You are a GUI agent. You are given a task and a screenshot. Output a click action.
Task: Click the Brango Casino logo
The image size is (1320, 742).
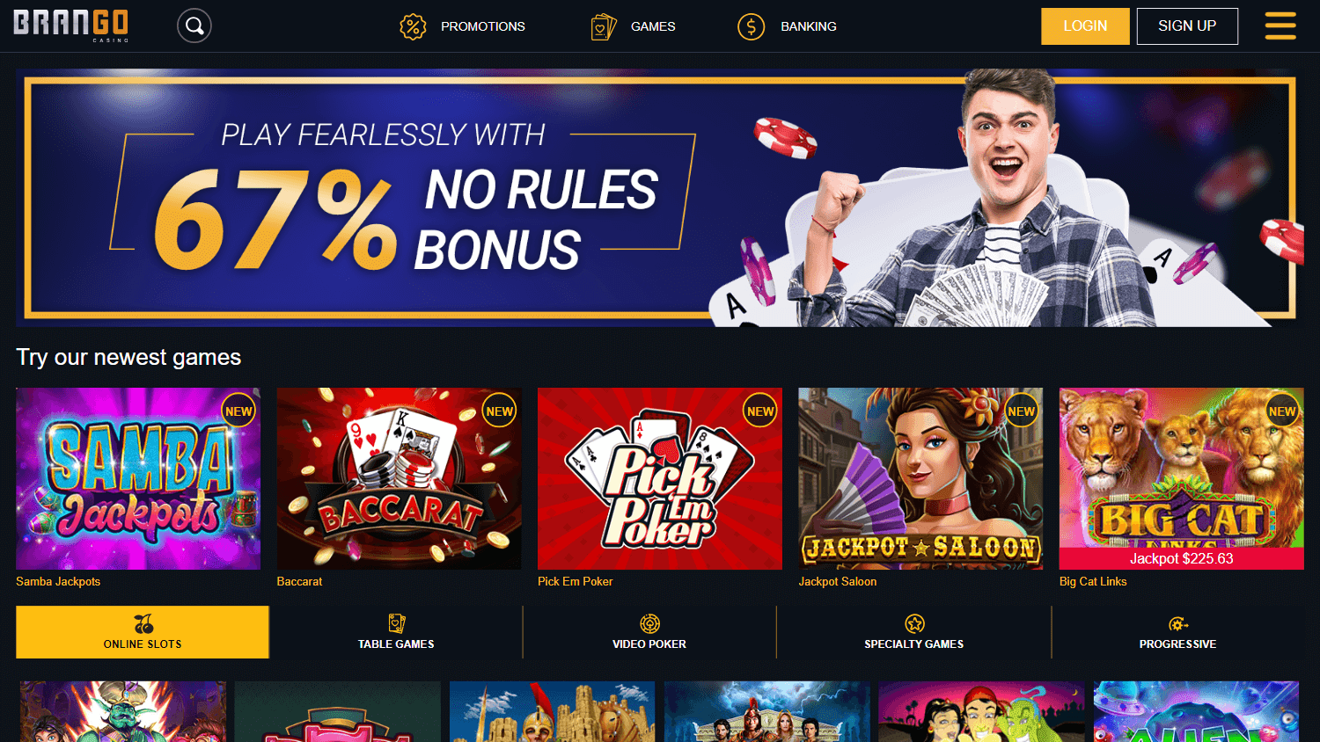tap(71, 25)
